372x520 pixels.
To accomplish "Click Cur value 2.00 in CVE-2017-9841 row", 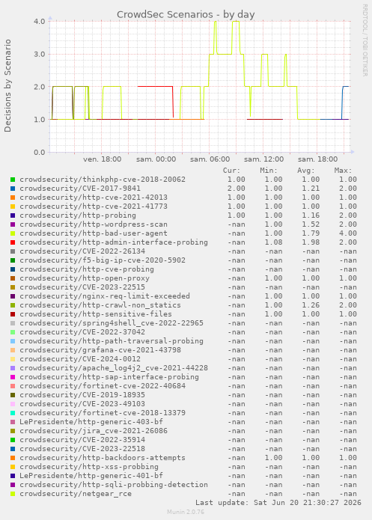I will [237, 189].
